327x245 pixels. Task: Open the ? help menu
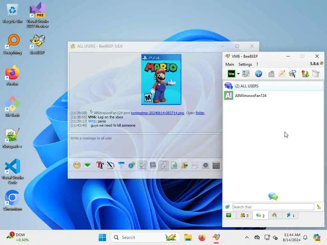click(x=257, y=64)
